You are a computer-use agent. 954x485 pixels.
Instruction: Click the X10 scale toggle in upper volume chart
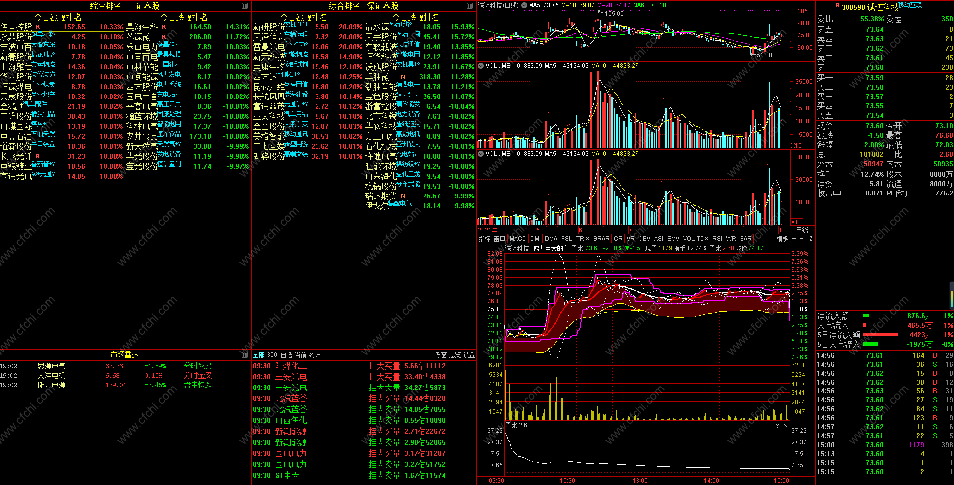796,146
